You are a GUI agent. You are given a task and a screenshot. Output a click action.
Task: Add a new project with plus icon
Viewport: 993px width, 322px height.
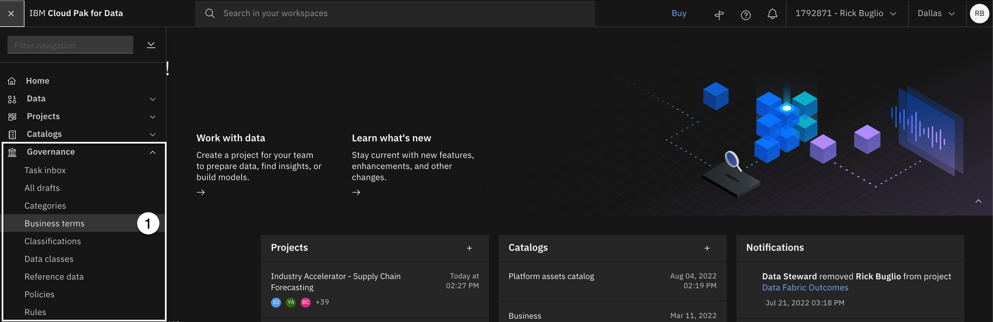point(469,248)
